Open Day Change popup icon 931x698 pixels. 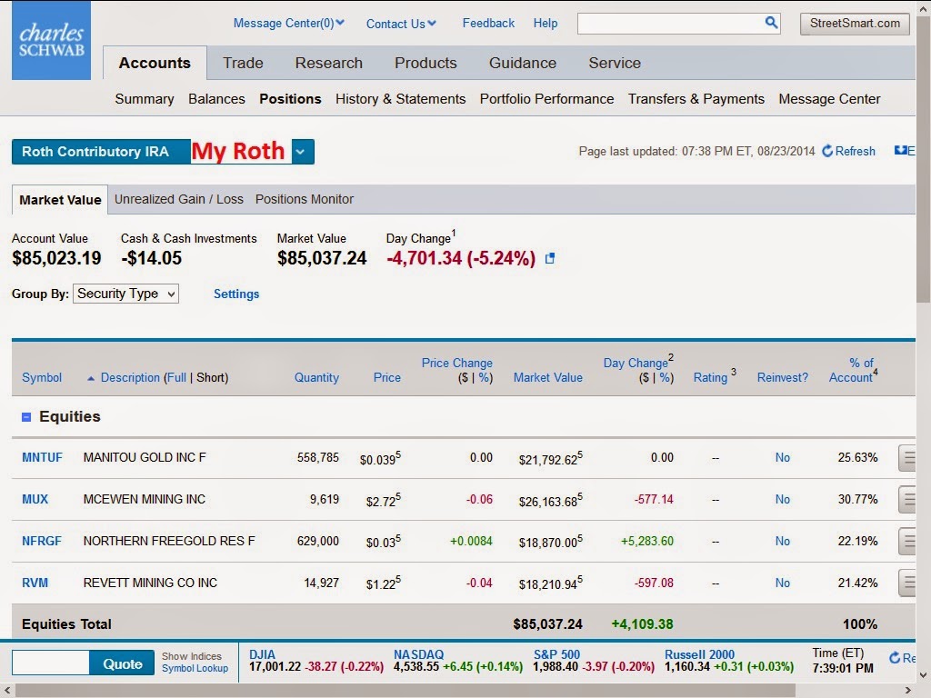550,258
